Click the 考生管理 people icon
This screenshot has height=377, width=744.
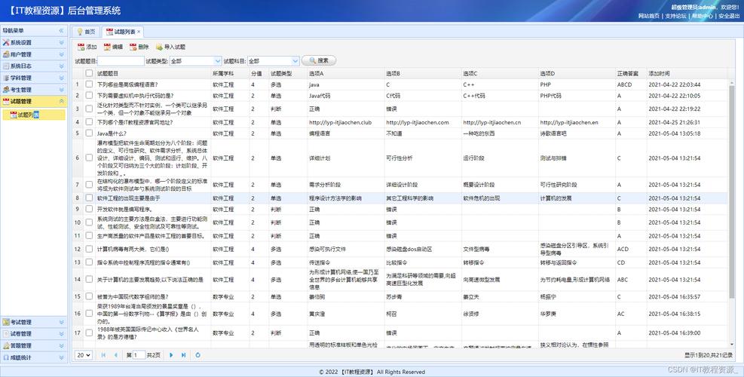click(6, 90)
